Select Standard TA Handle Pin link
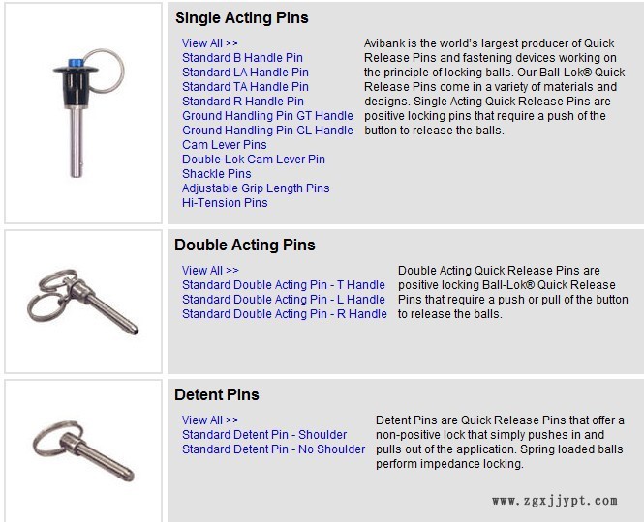This screenshot has height=522, width=644. point(245,87)
